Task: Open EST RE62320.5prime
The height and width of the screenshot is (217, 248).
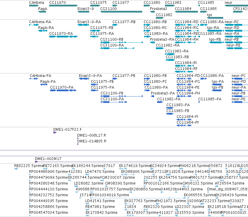Action: [145, 210]
